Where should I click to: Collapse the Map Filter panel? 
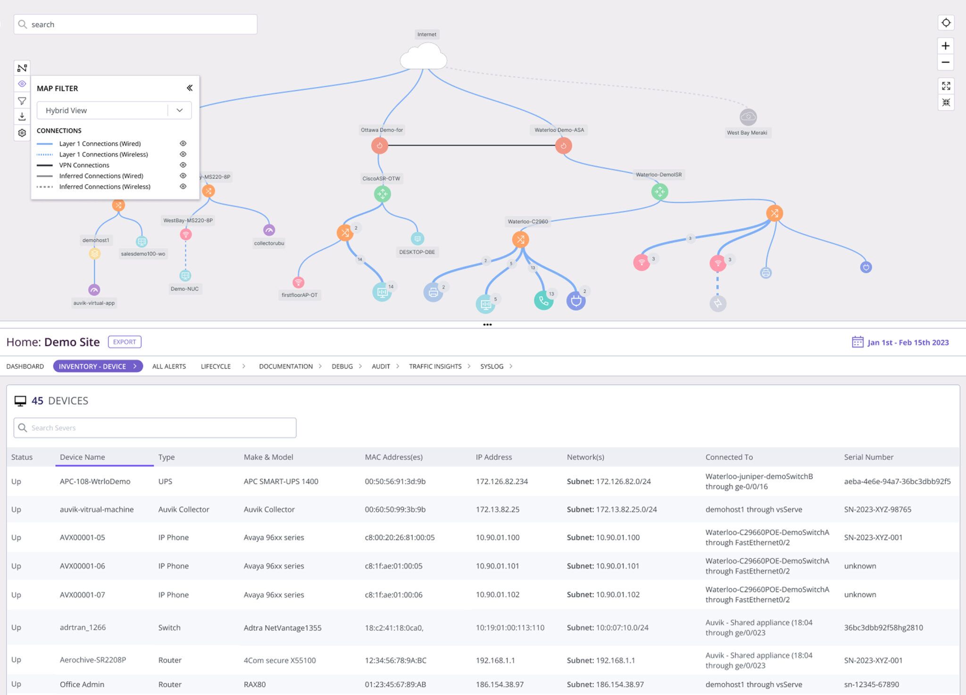pyautogui.click(x=190, y=88)
